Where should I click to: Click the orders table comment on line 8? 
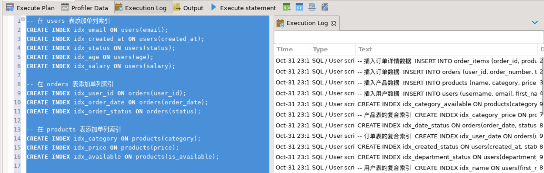coord(70,84)
